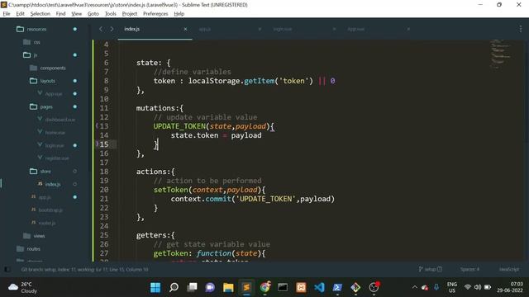
Task: Change indentation via Spaces: 4
Action: point(469,269)
